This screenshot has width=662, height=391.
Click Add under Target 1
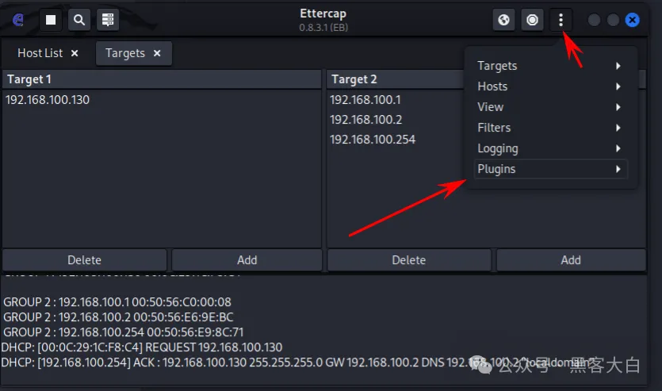click(247, 260)
